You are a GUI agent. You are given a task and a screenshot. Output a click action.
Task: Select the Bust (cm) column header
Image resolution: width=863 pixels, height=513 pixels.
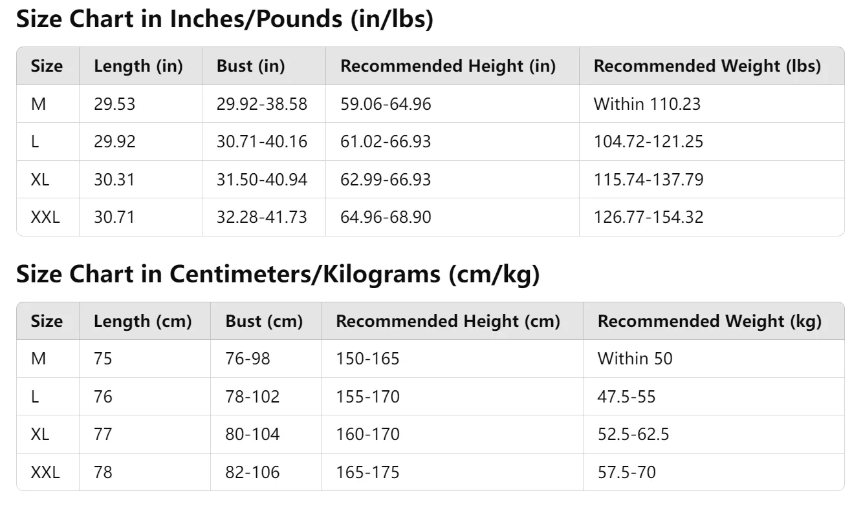coord(264,321)
